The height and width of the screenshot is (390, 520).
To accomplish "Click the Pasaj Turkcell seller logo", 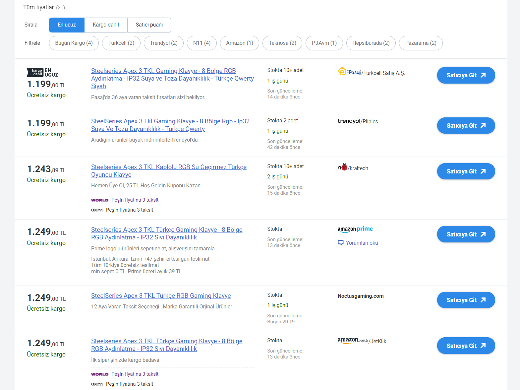I will [x=349, y=72].
